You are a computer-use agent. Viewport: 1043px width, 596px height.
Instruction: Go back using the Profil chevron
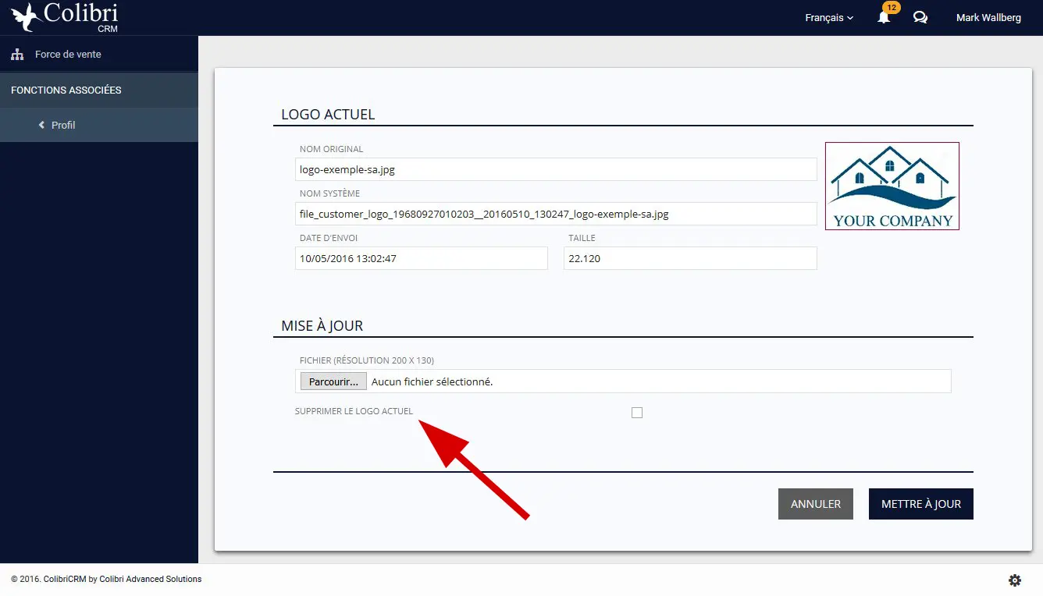pyautogui.click(x=42, y=125)
